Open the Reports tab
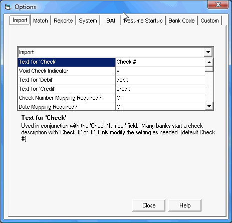The image size is (232, 223). [63, 21]
